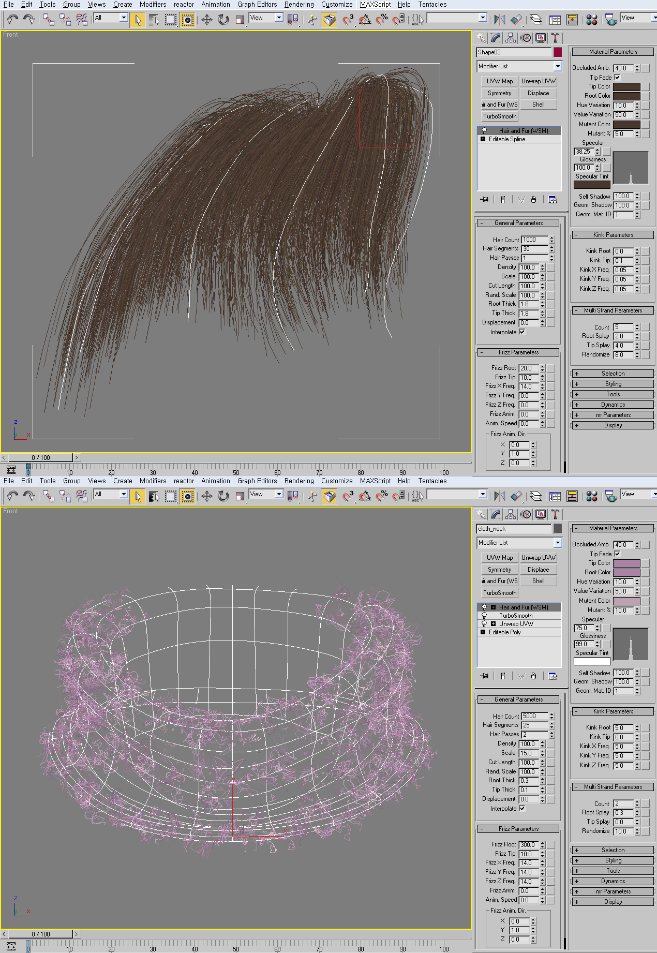Toggle lightbulb of Unwrap UVW in lower stack
The width and height of the screenshot is (657, 953).
(x=484, y=624)
